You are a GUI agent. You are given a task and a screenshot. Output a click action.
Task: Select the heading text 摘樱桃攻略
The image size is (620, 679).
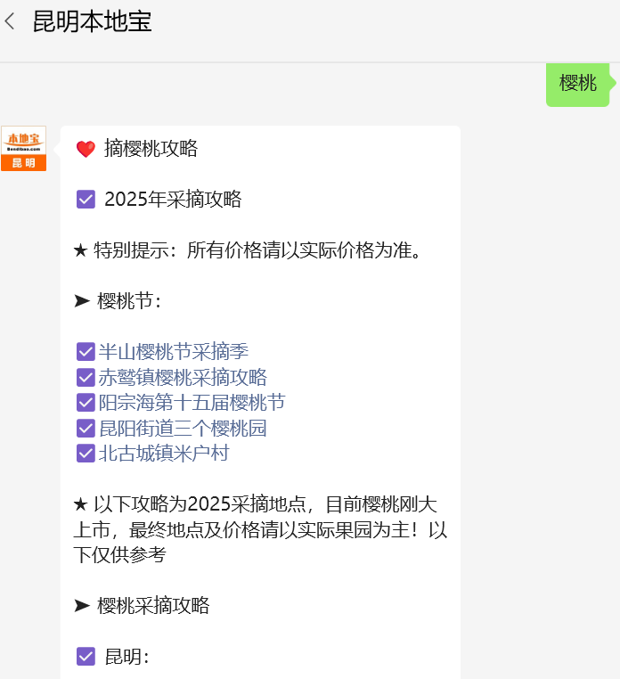[x=151, y=149]
